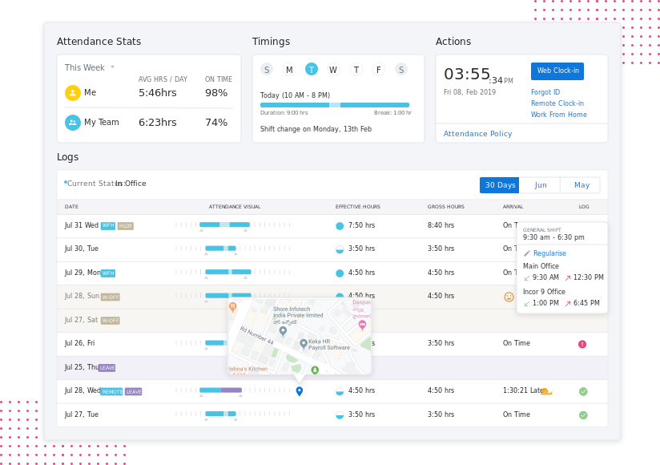Click the green check log icon for Jul 28, Wed

coord(583,392)
